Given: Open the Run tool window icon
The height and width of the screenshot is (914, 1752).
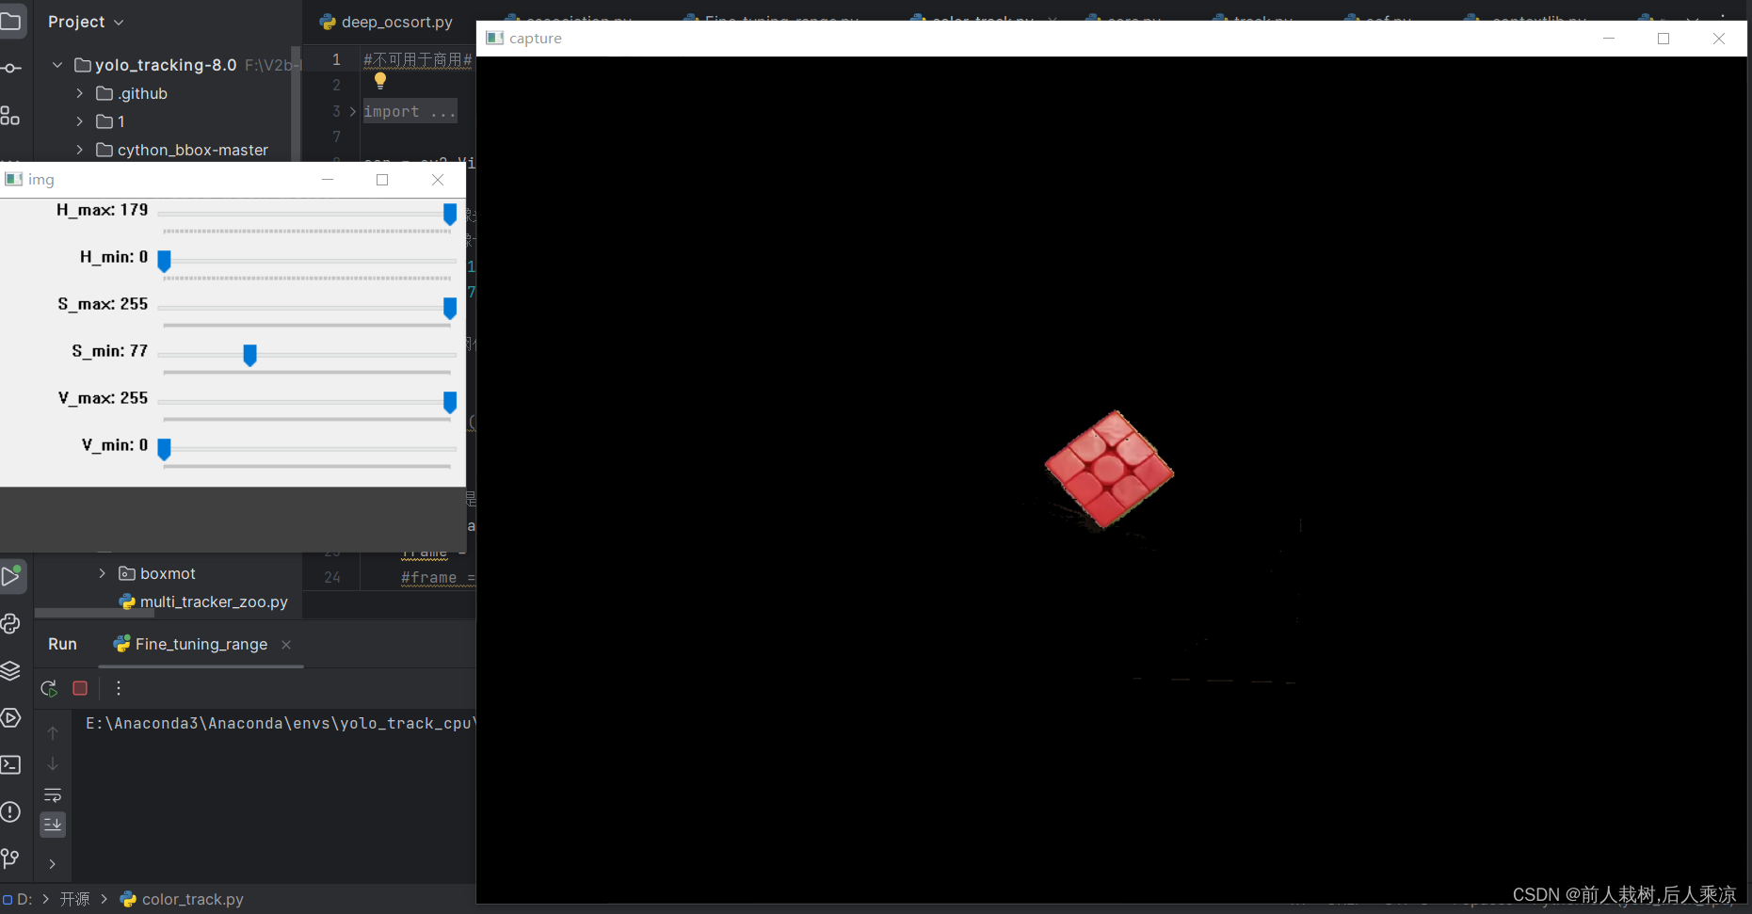Looking at the screenshot, I should (12, 576).
